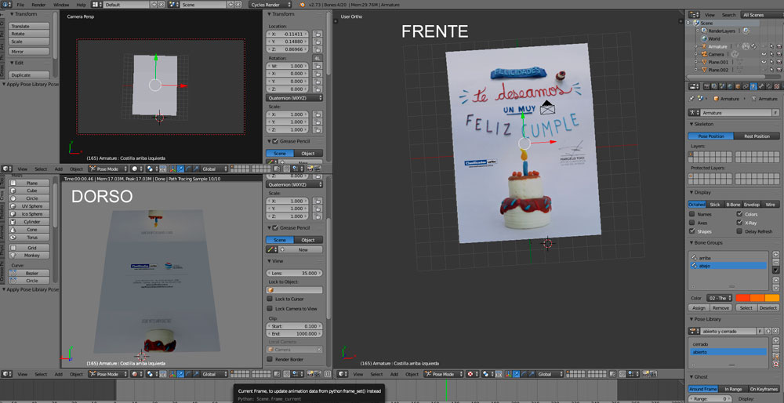Expand the Armature tree item in outliner
The width and height of the screenshot is (784, 403).
(x=695, y=46)
